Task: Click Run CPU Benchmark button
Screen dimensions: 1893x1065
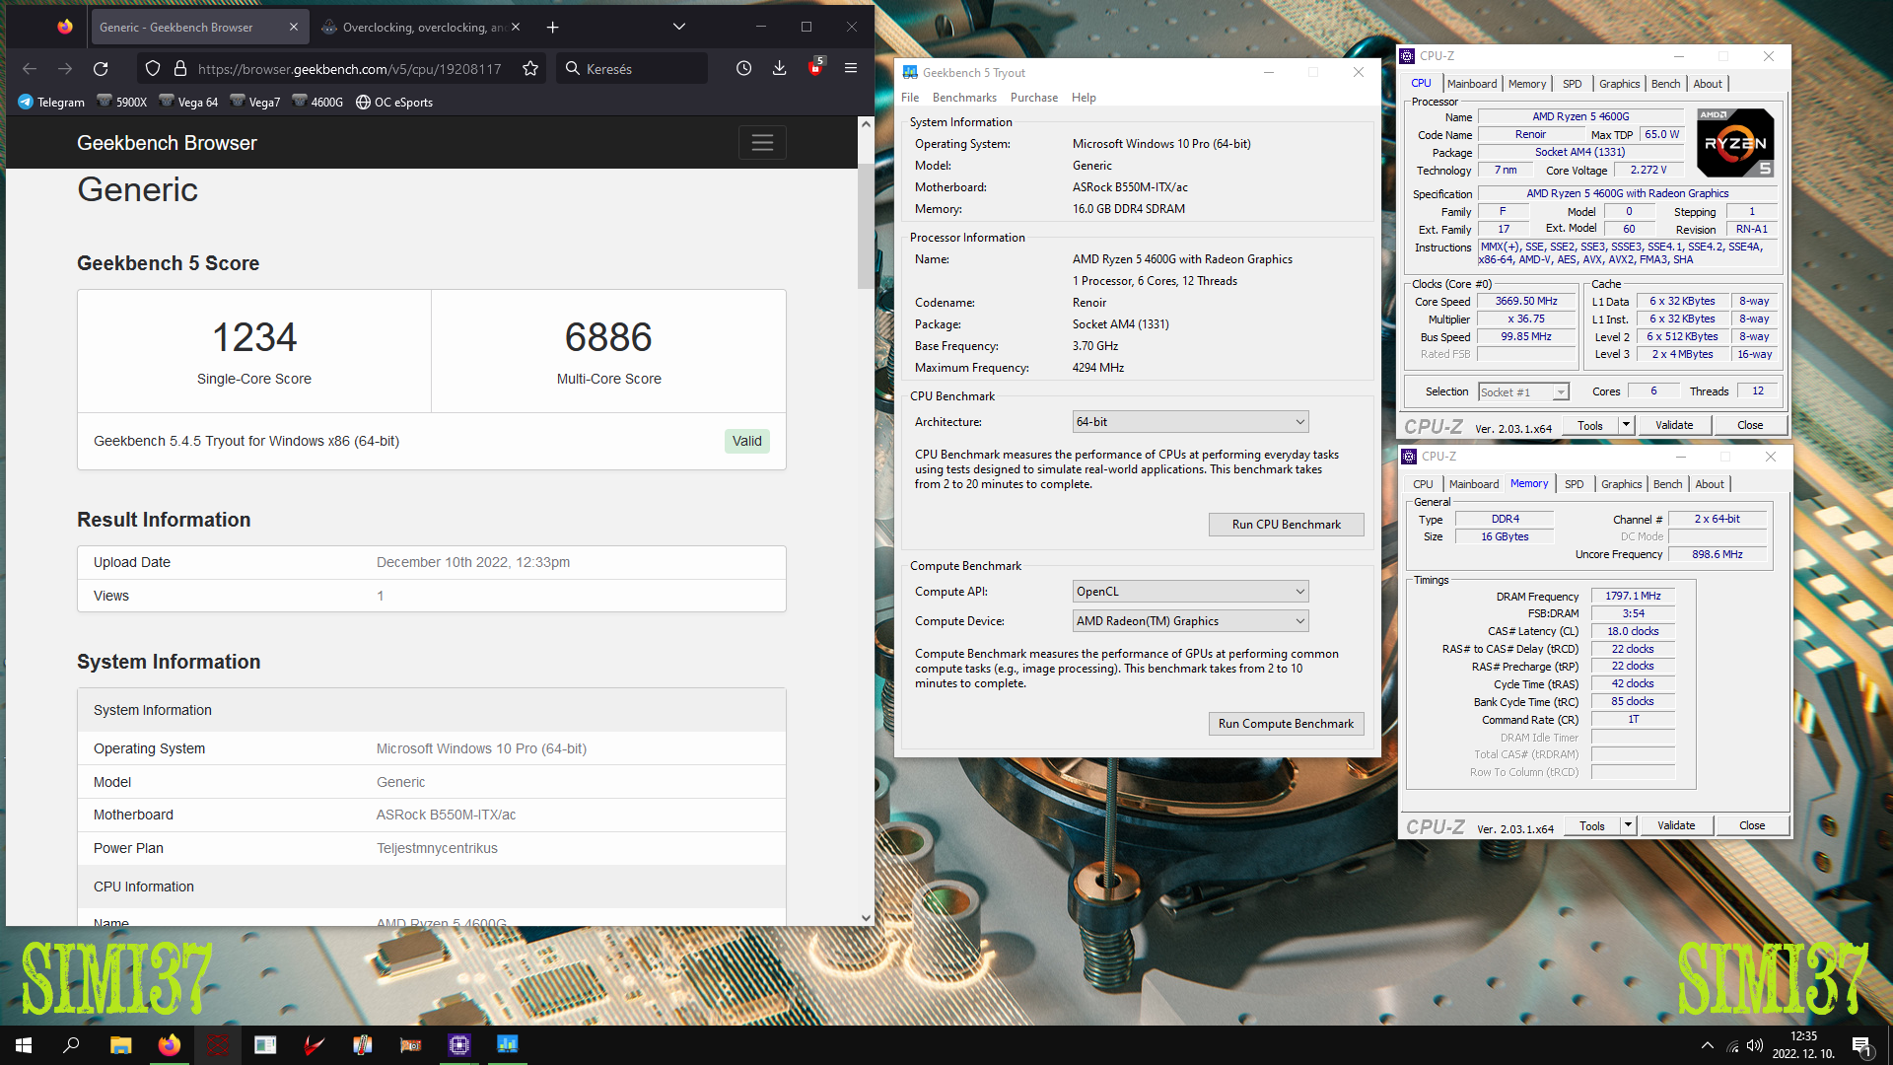Action: tap(1286, 525)
